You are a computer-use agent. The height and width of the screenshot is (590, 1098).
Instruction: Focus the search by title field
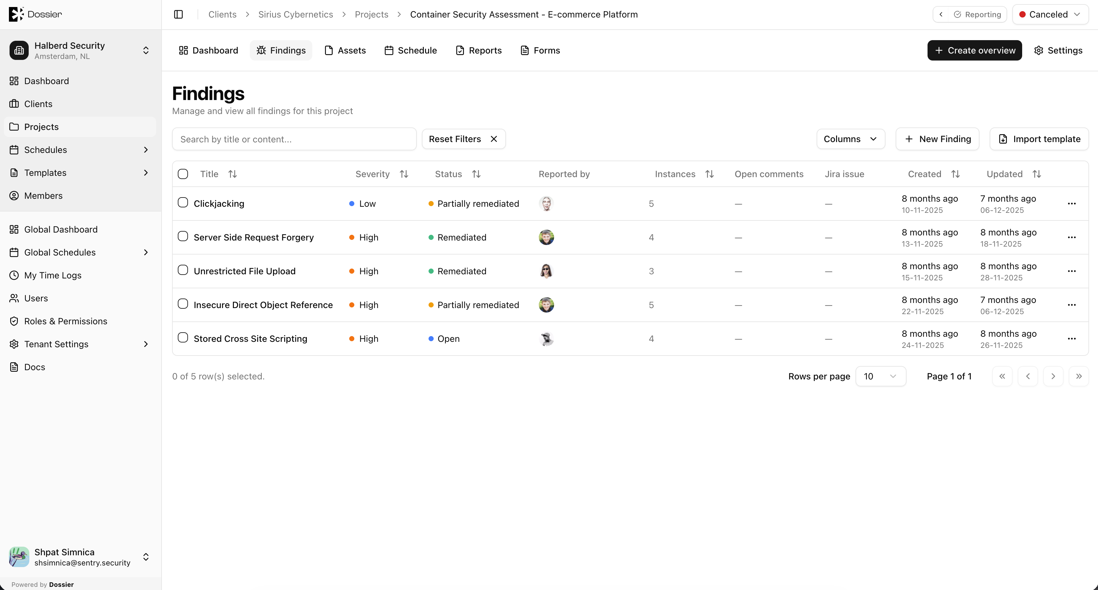[x=294, y=139]
